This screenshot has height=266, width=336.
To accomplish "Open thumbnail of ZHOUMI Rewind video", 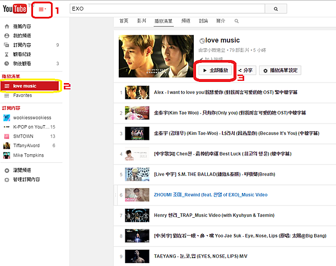I will point(137,195).
